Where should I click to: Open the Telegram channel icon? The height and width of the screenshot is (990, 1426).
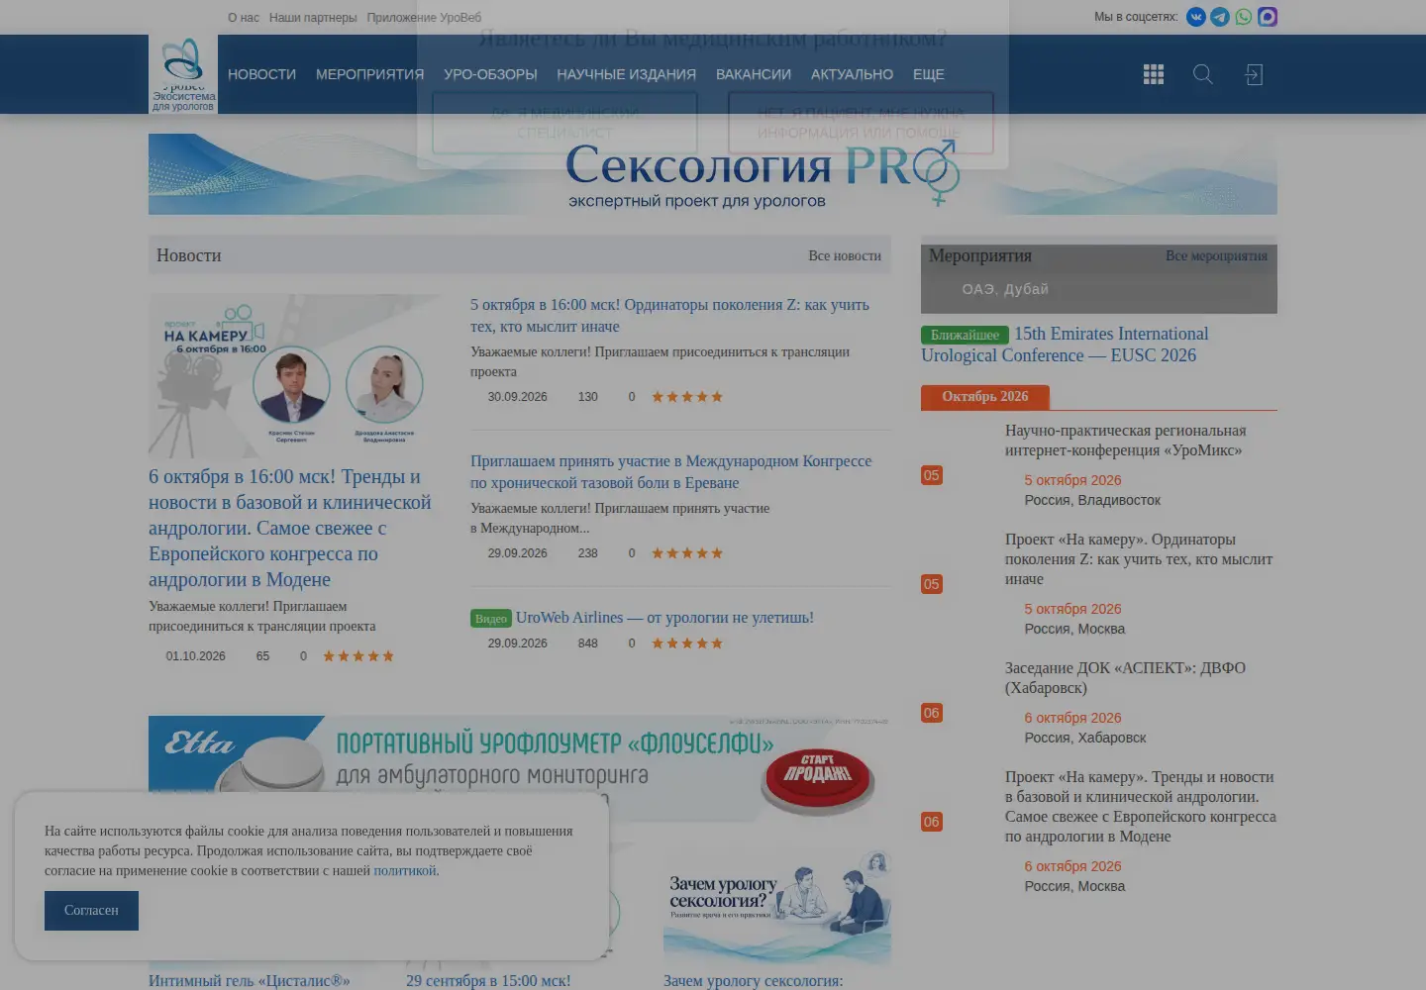coord(1220,17)
